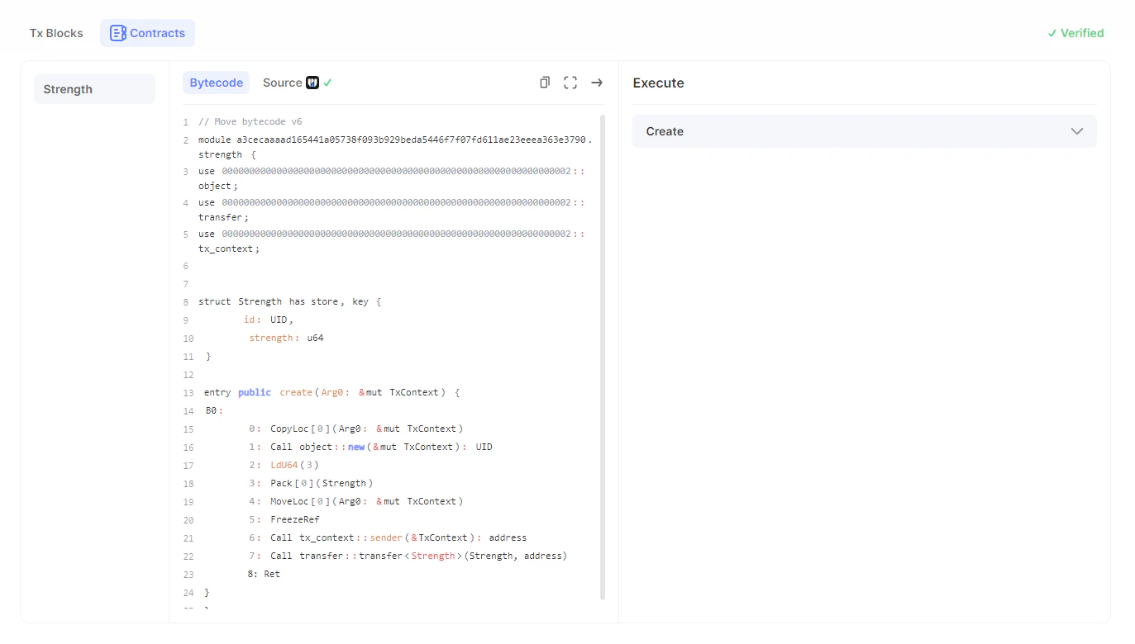
Task: Click the 'FreezeRef' instruction
Action: point(284,519)
